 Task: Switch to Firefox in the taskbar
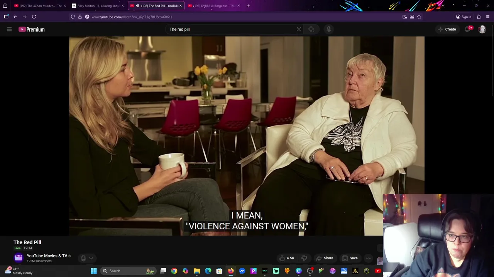tap(230, 271)
